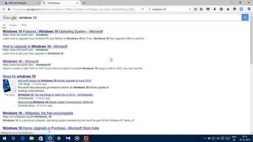Open the circular target app on taskbar
The height and width of the screenshot is (142, 253).
coord(77,138)
